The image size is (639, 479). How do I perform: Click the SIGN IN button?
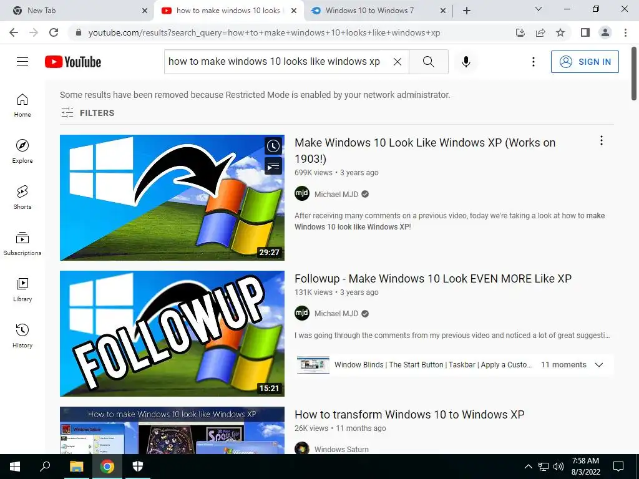click(x=585, y=62)
